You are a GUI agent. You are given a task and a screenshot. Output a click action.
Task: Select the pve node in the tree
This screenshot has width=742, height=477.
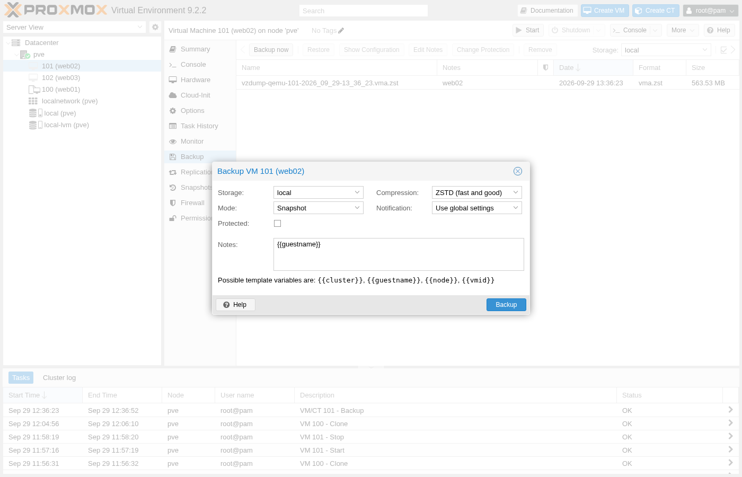click(x=39, y=55)
